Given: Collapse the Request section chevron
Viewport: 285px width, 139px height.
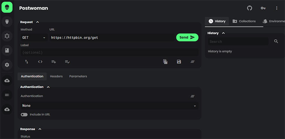Looking at the screenshot, I should (38, 22).
